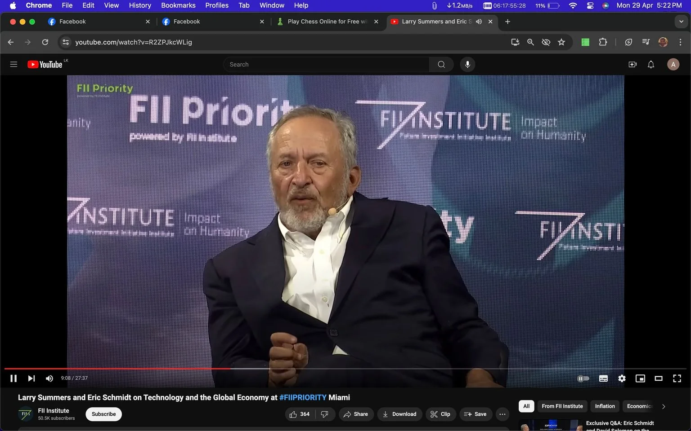691x431 pixels.
Task: Open the Apple menu
Action: coord(13,5)
